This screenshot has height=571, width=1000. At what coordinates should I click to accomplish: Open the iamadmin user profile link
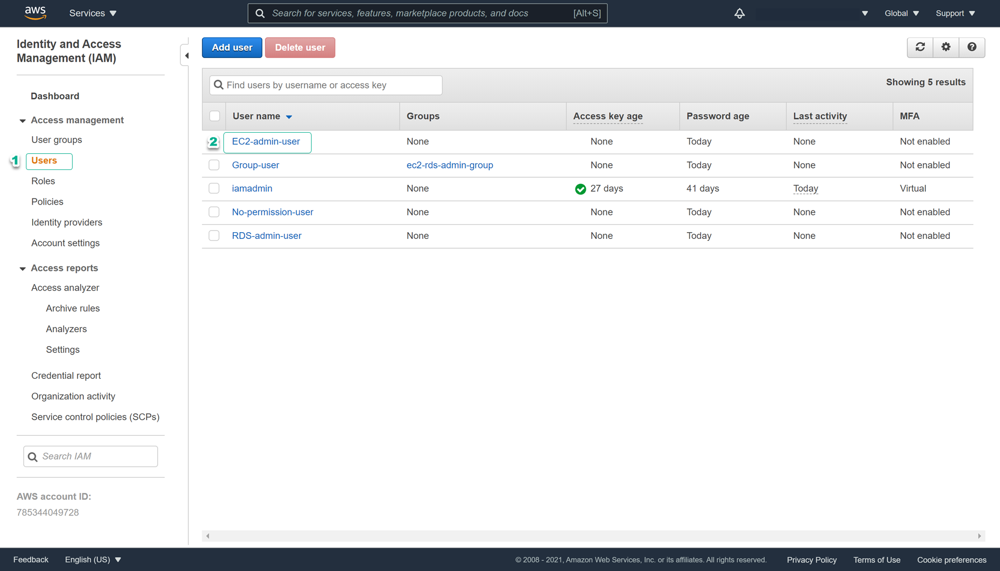tap(252, 188)
